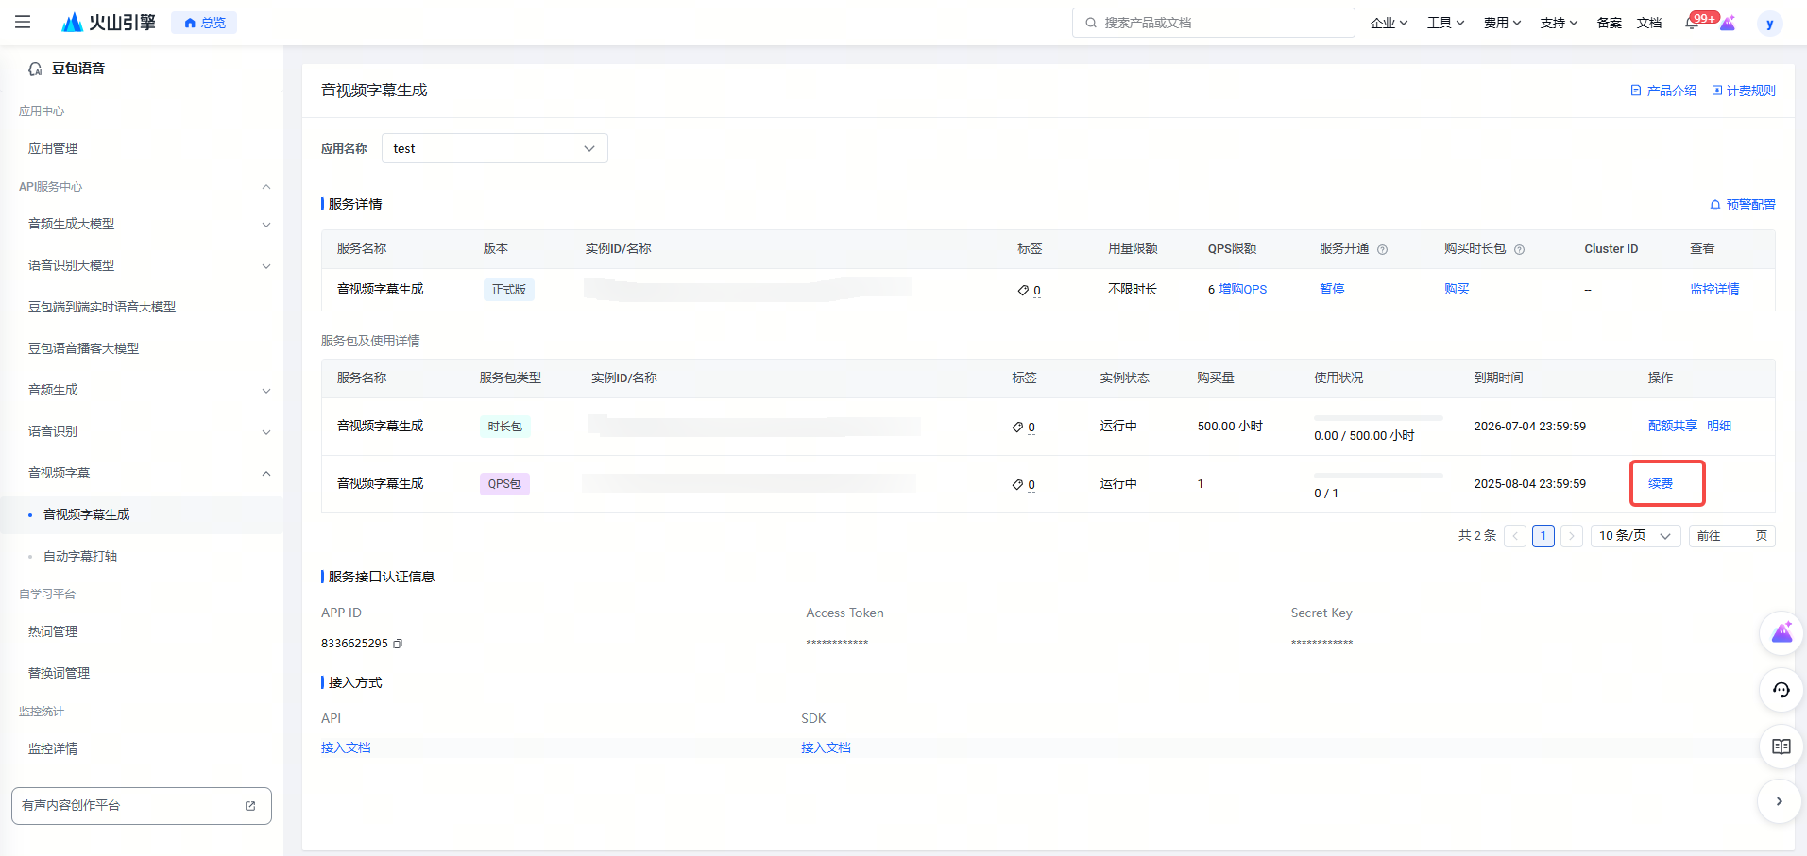
Task: Click the floating AI assistant icon
Action: pyautogui.click(x=1781, y=633)
